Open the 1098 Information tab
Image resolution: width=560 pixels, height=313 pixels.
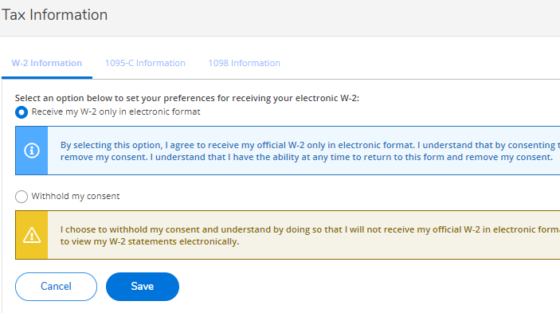(245, 63)
